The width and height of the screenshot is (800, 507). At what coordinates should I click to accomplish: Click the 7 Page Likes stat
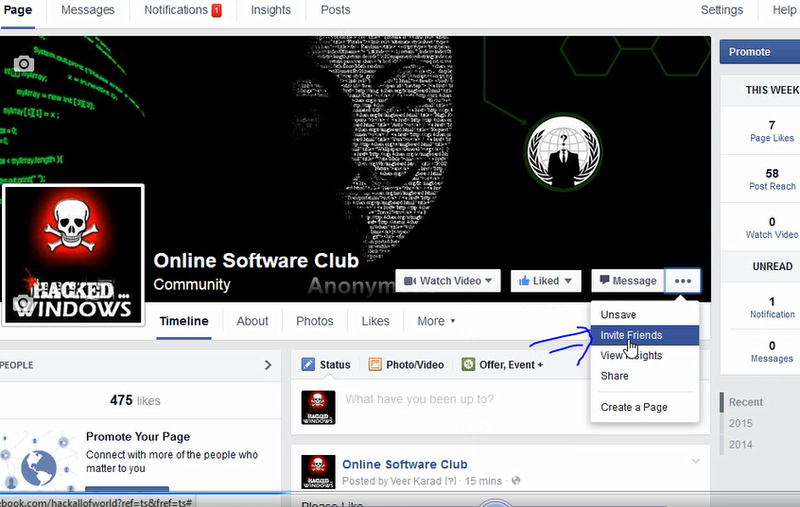tap(772, 131)
